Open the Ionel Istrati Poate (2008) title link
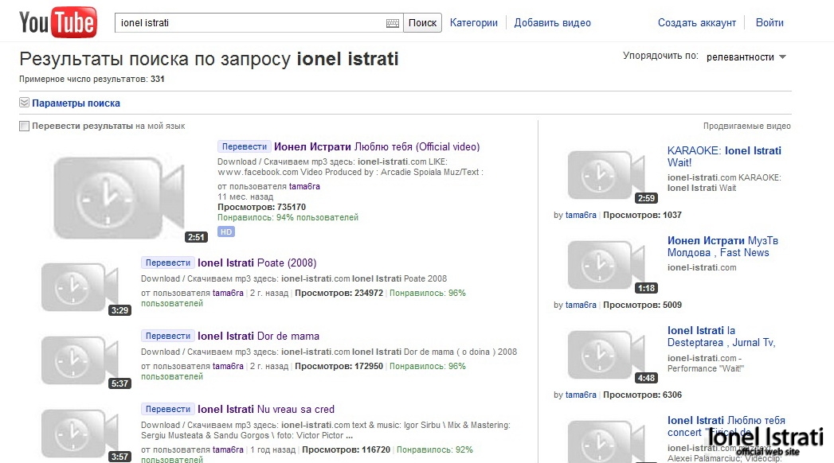The width and height of the screenshot is (834, 463). click(x=256, y=263)
